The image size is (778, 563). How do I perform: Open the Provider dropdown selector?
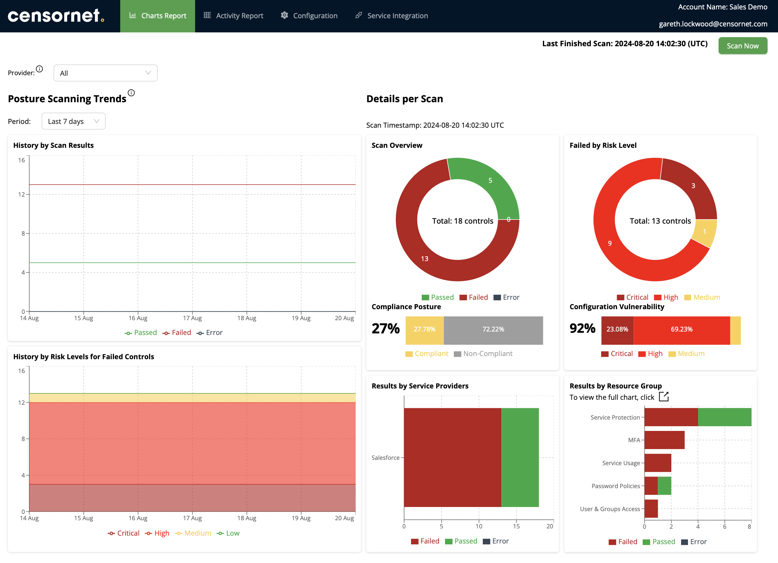pyautogui.click(x=106, y=73)
